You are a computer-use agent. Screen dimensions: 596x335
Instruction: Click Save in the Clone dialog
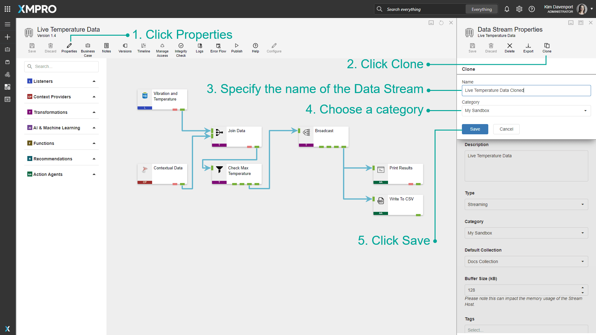tap(475, 129)
